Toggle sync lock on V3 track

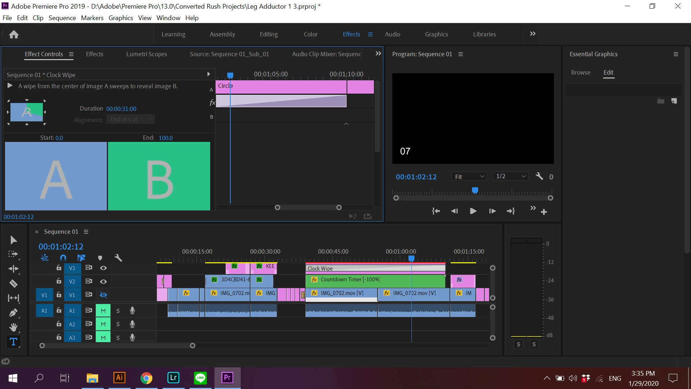click(x=89, y=268)
